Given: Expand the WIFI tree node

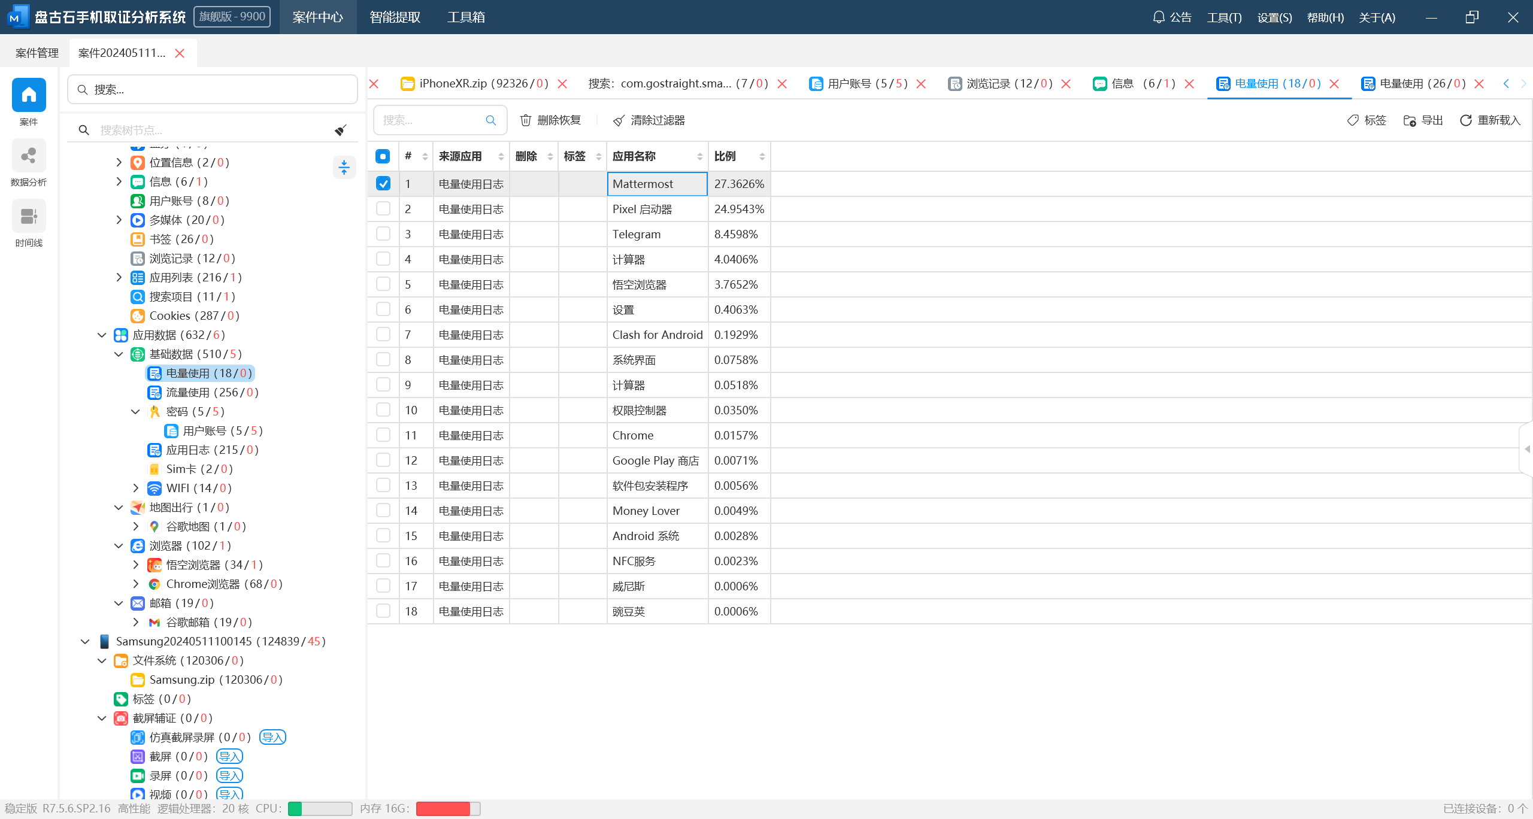Looking at the screenshot, I should coord(135,488).
